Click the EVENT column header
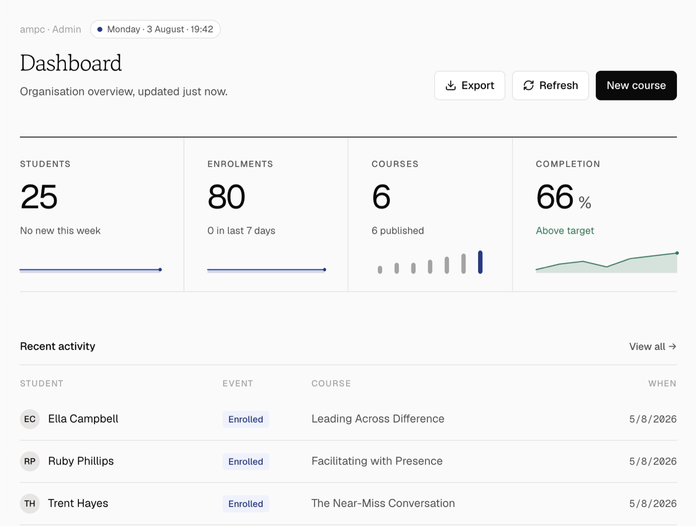Viewport: 696px width, 526px height. point(238,383)
